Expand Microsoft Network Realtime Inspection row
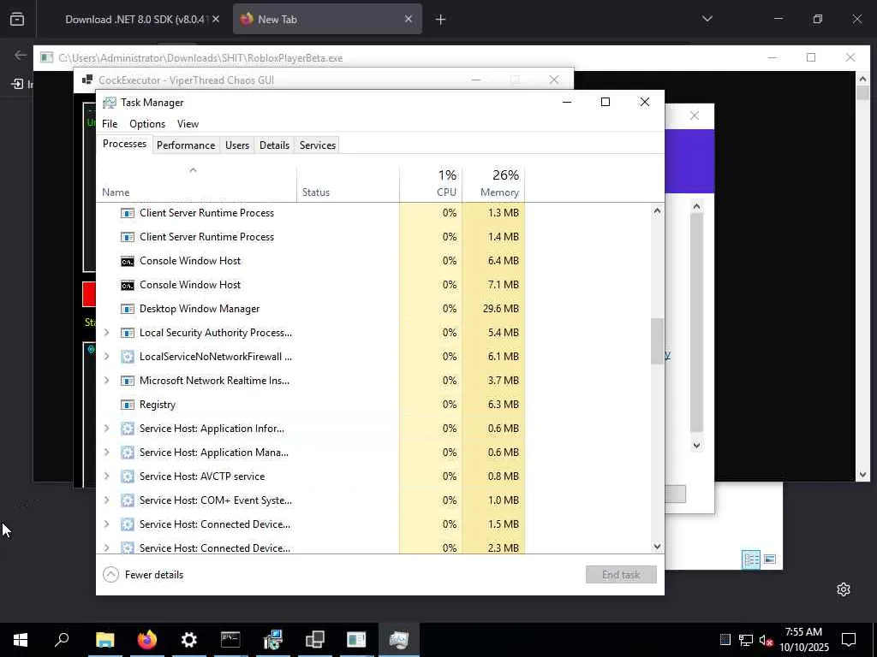The height and width of the screenshot is (657, 877). 107,381
